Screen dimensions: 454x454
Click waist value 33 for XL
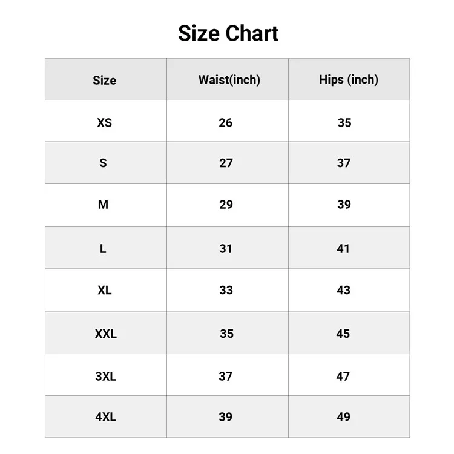[226, 290]
